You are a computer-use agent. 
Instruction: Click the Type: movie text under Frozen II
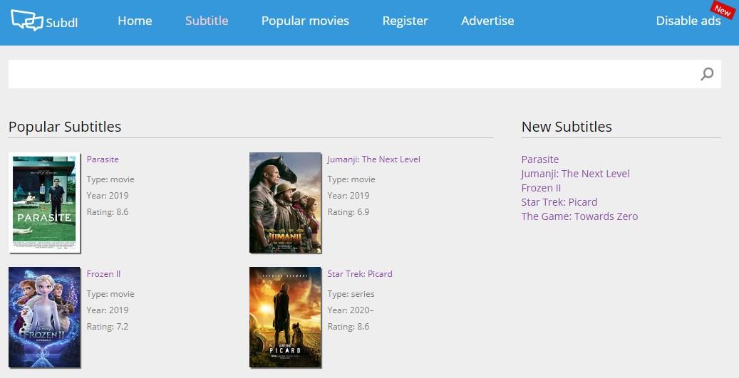[x=110, y=294]
